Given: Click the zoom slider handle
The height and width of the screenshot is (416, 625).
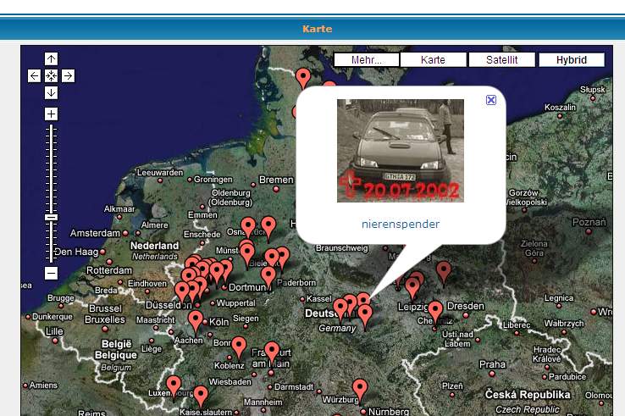Looking at the screenshot, I should point(51,218).
